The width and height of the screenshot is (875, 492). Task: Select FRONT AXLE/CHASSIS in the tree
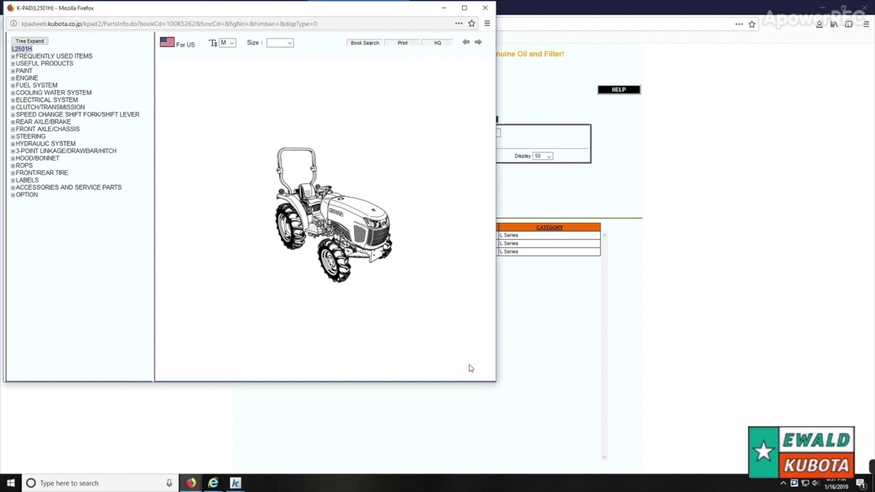click(47, 129)
